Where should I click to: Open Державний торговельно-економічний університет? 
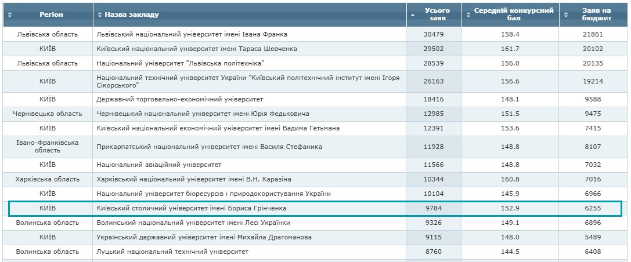coord(180,99)
